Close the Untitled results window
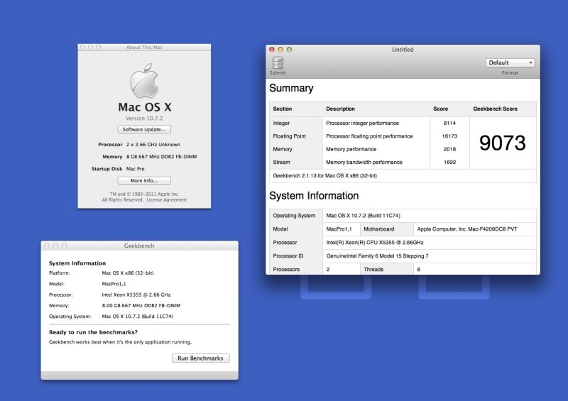Viewport: 568px width, 401px height. 272,49
